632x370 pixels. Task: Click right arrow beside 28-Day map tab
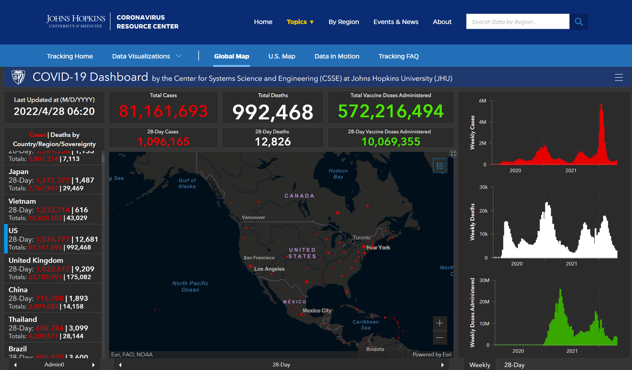442,365
